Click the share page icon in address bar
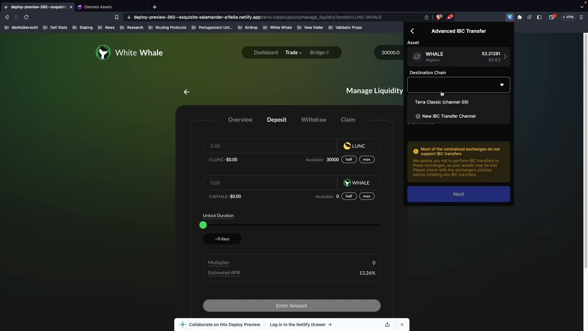588x331 pixels. [427, 17]
